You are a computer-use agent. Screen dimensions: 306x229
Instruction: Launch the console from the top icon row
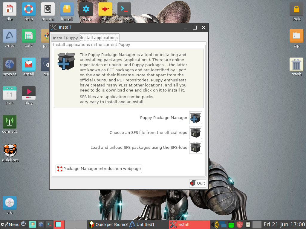click(124, 9)
